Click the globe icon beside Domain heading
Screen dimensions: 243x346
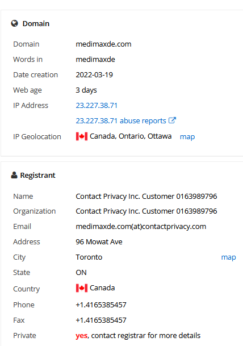[15, 23]
